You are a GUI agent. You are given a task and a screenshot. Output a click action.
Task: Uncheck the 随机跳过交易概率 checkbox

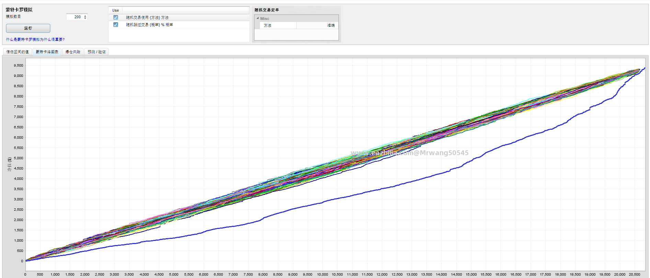116,25
